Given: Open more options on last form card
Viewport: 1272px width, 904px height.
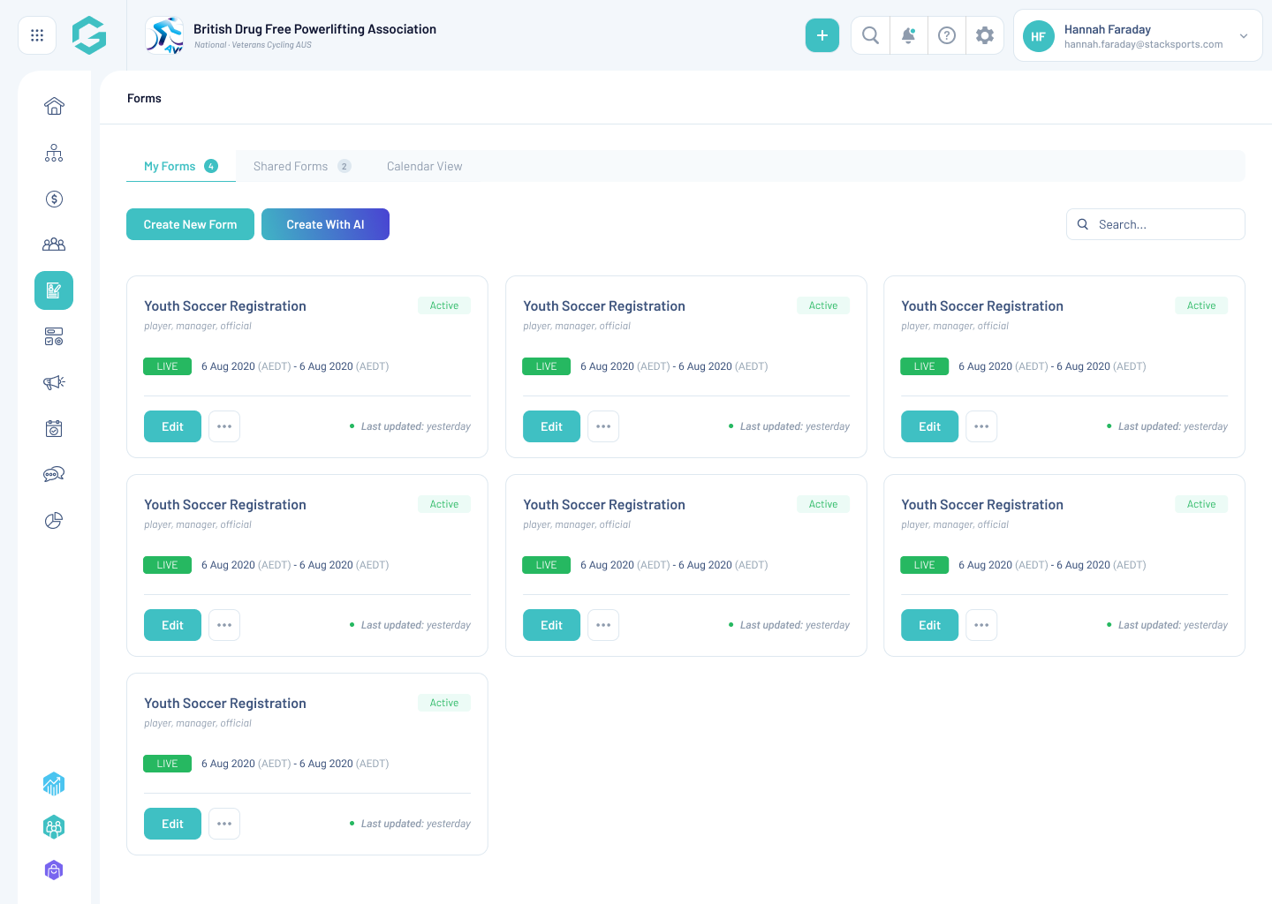Looking at the screenshot, I should pyautogui.click(x=224, y=824).
